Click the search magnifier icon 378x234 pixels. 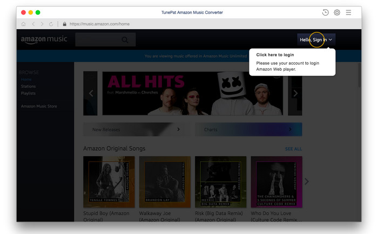[125, 40]
